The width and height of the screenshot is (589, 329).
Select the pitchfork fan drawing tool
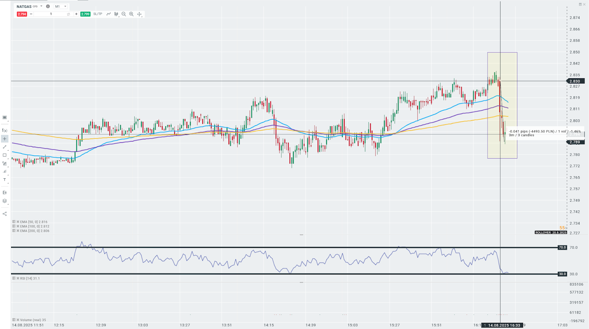(4, 171)
